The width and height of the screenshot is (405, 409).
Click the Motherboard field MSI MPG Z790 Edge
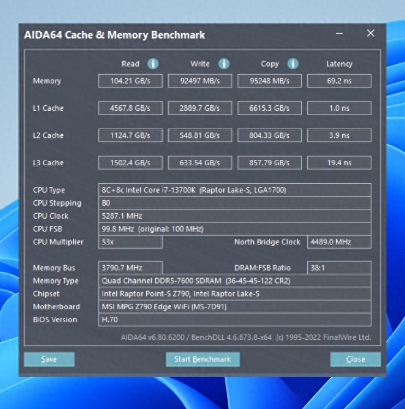pos(235,306)
